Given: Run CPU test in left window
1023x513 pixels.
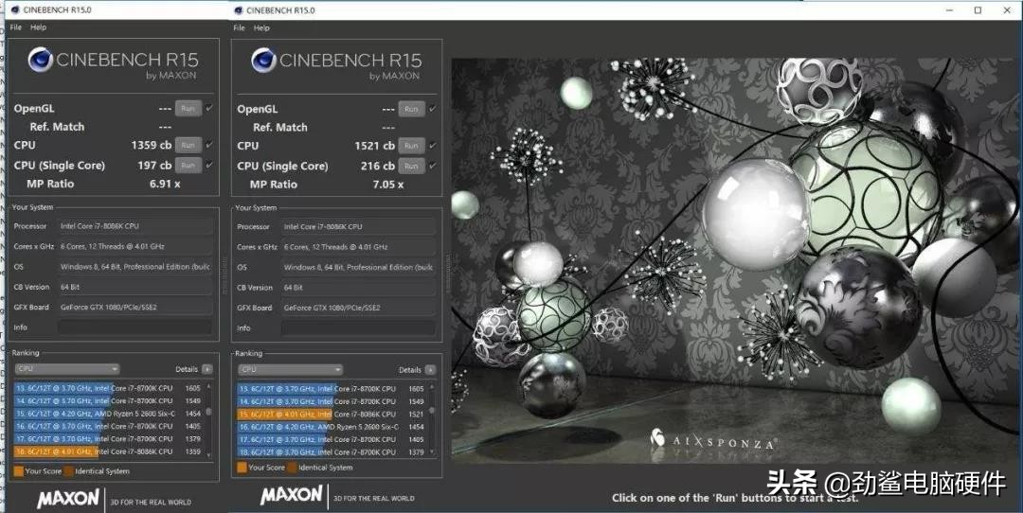Looking at the screenshot, I should 188,146.
